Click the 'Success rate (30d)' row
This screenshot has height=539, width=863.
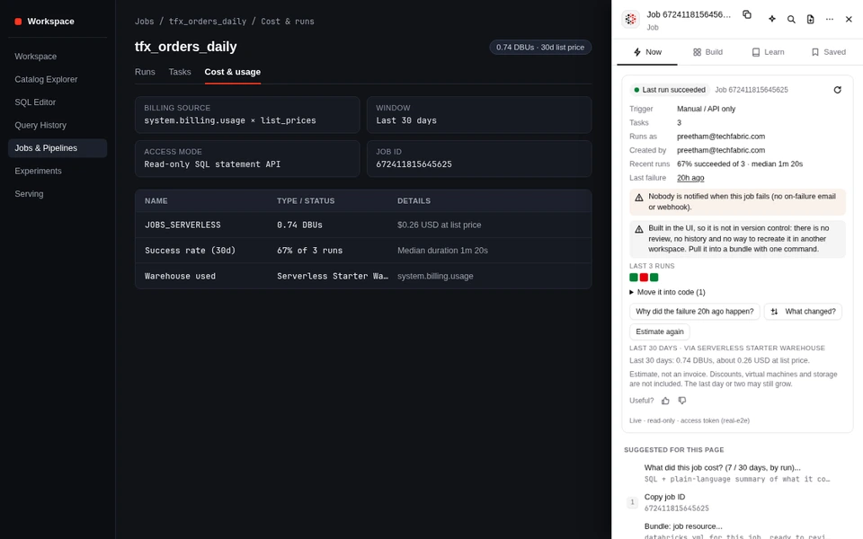tap(363, 251)
